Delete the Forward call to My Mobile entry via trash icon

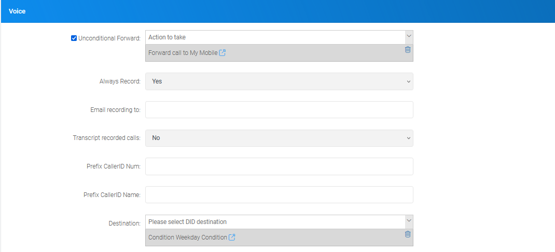[x=408, y=50]
